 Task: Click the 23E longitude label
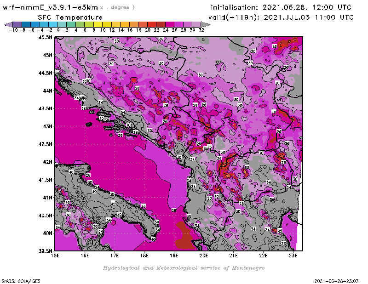[293, 256]
